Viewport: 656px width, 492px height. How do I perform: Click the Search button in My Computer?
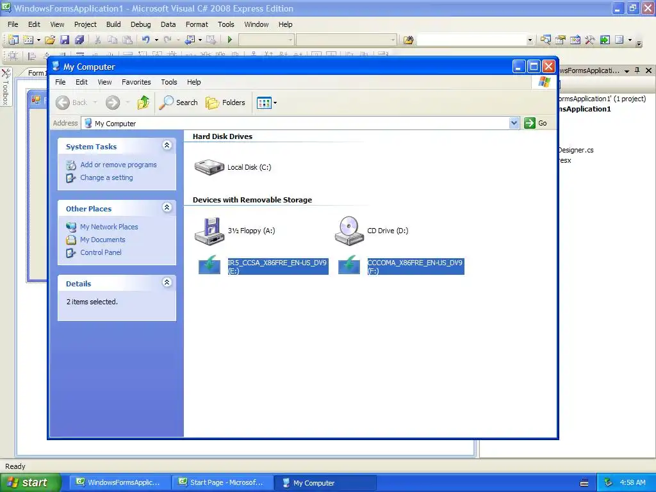click(x=179, y=102)
